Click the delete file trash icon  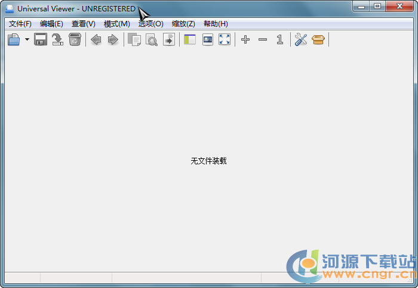pyautogui.click(x=75, y=40)
